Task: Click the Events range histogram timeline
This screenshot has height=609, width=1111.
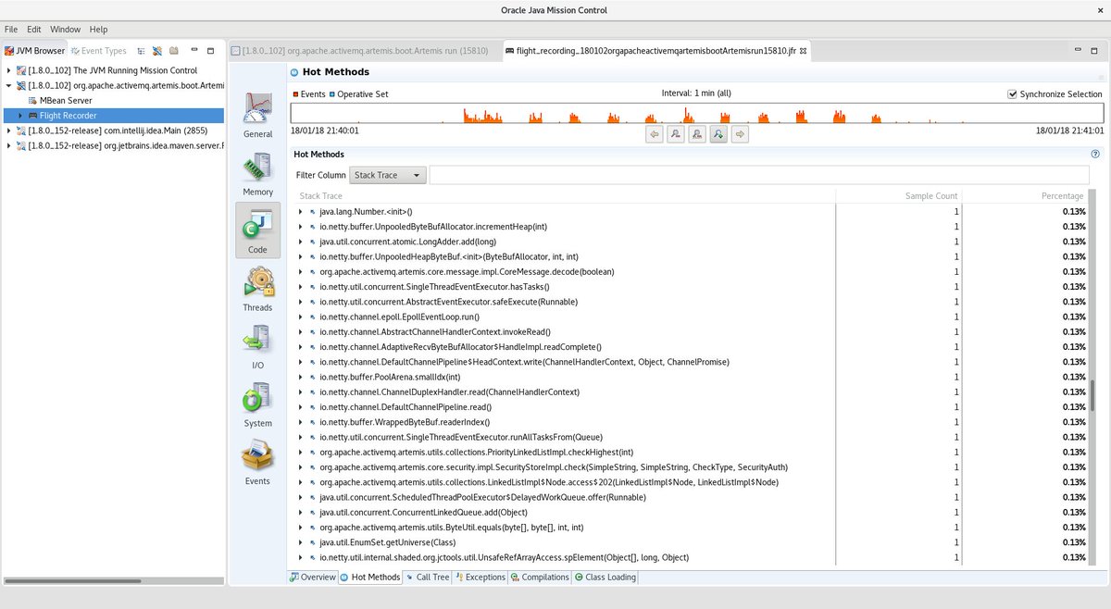Action: (x=696, y=113)
